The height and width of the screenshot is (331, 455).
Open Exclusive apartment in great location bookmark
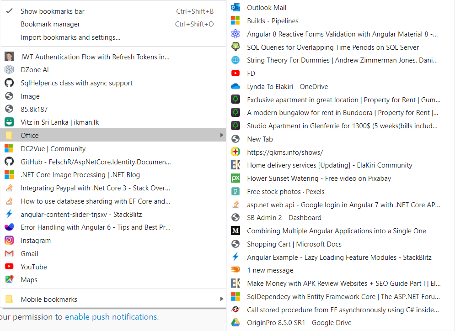pyautogui.click(x=341, y=100)
